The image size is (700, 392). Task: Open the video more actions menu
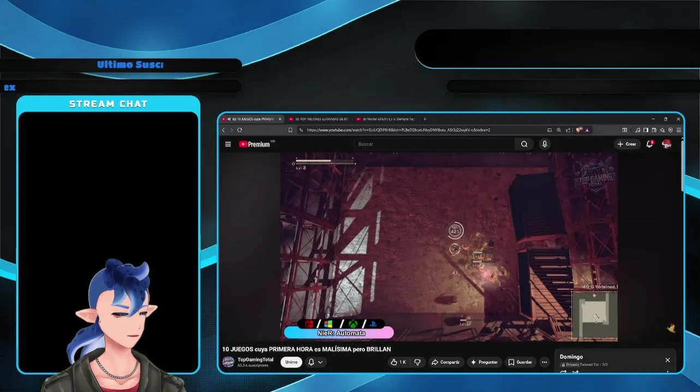[544, 362]
